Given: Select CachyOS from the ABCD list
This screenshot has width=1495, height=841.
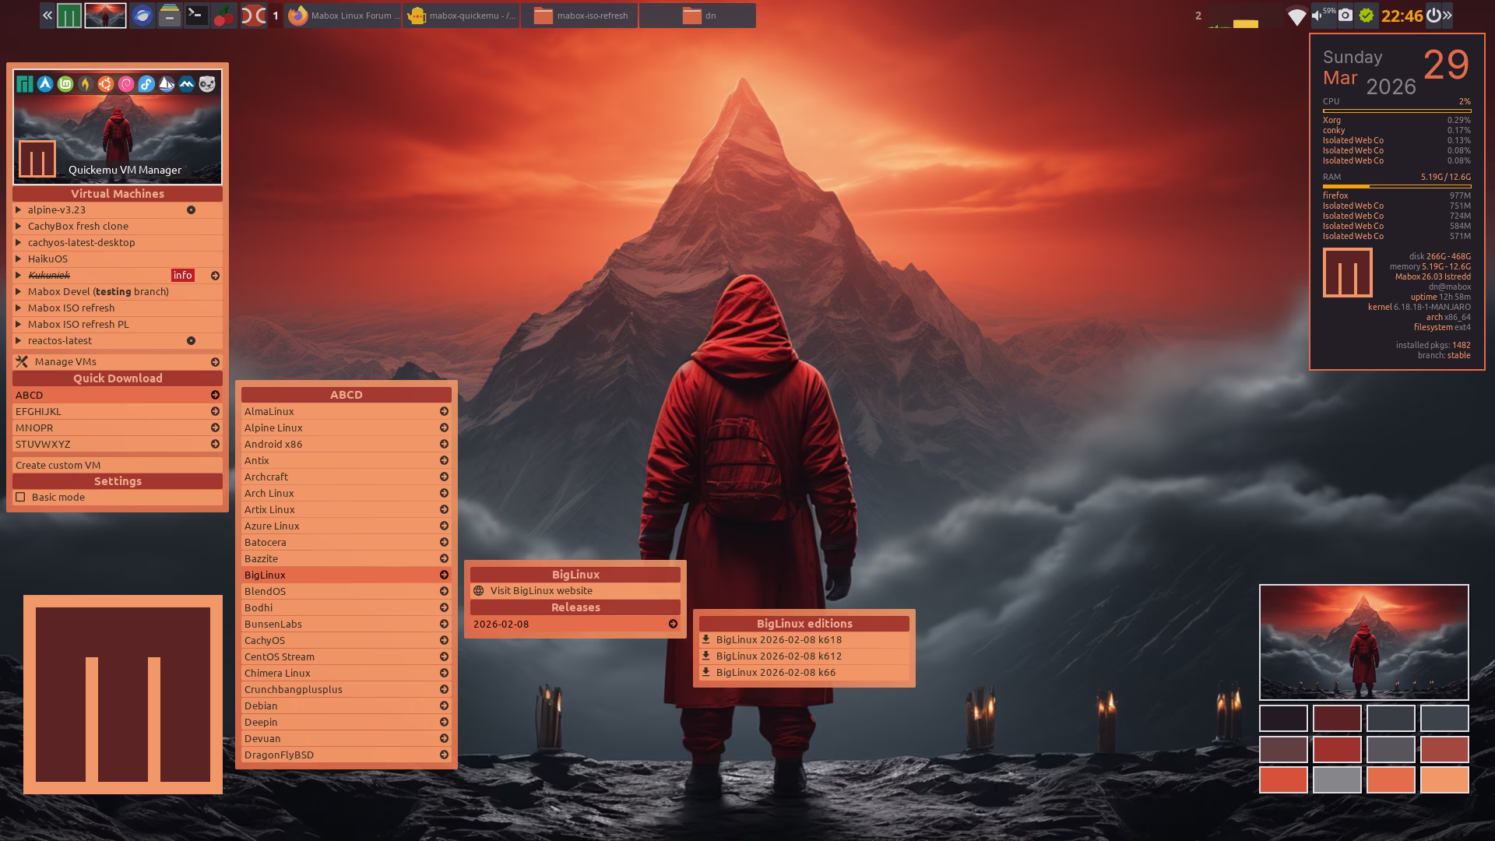Looking at the screenshot, I should click(265, 640).
